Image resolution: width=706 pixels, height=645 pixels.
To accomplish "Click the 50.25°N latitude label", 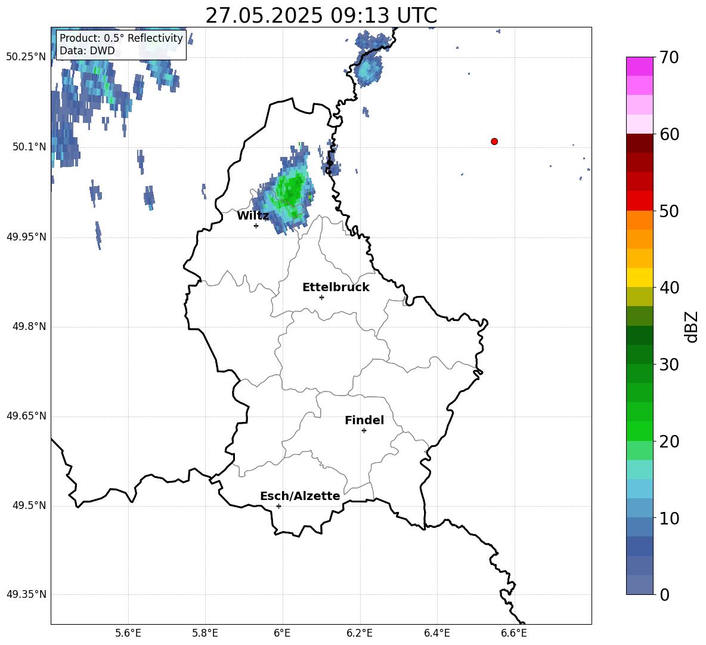I will tap(26, 57).
